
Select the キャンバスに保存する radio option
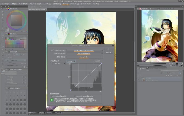click(x=52, y=96)
